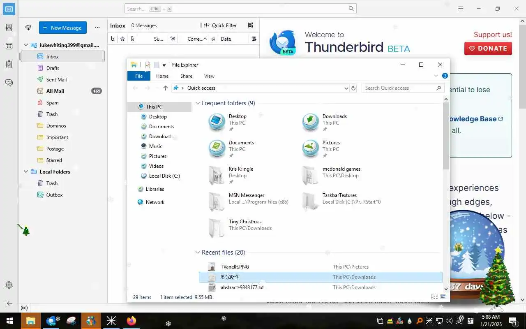Open Customize Quick Access Toolbar dropdown
This screenshot has height=329, width=526.
click(x=164, y=65)
